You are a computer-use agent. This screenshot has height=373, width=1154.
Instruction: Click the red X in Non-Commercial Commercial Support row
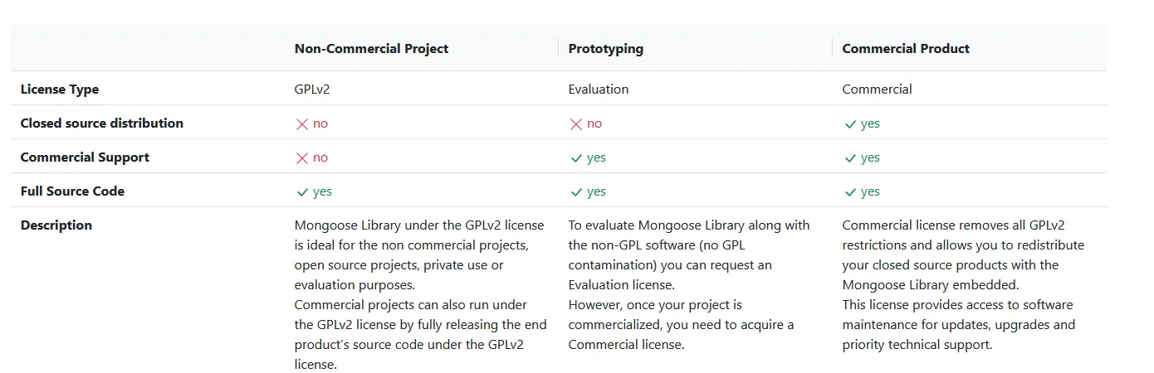tap(302, 157)
